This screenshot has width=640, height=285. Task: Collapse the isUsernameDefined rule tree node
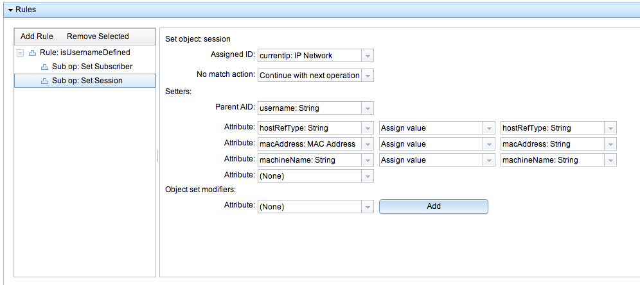pos(20,53)
